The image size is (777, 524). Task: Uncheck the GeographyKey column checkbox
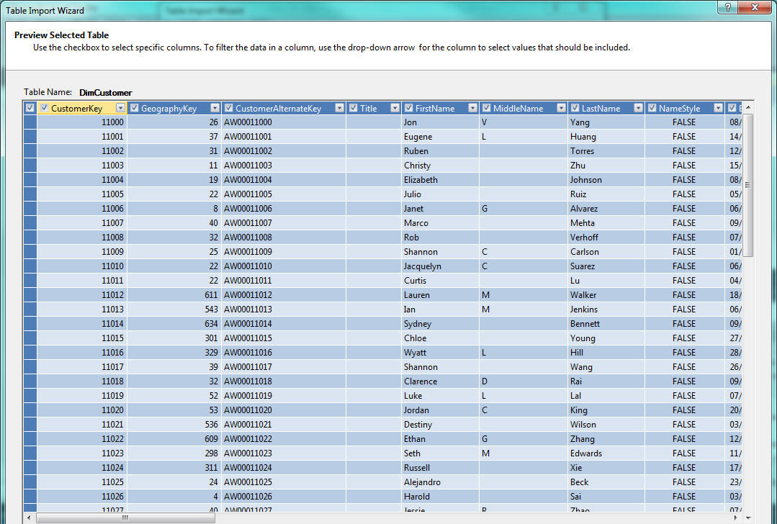[x=134, y=108]
